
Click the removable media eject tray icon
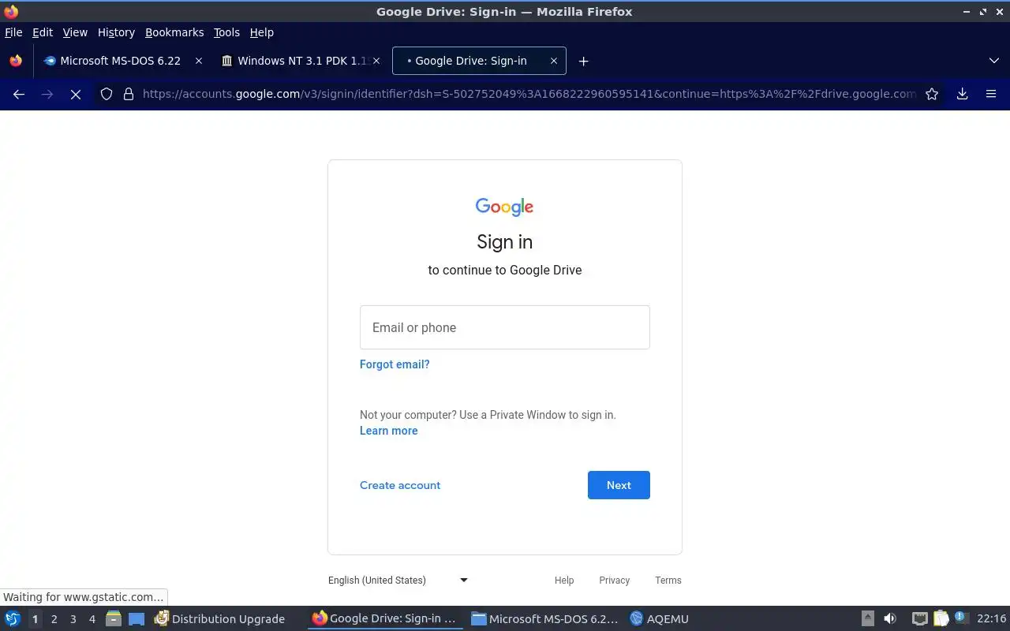867,619
